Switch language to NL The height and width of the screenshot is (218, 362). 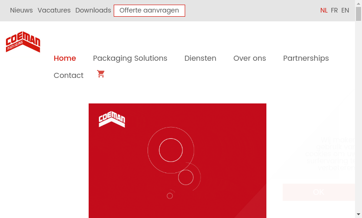click(323, 10)
